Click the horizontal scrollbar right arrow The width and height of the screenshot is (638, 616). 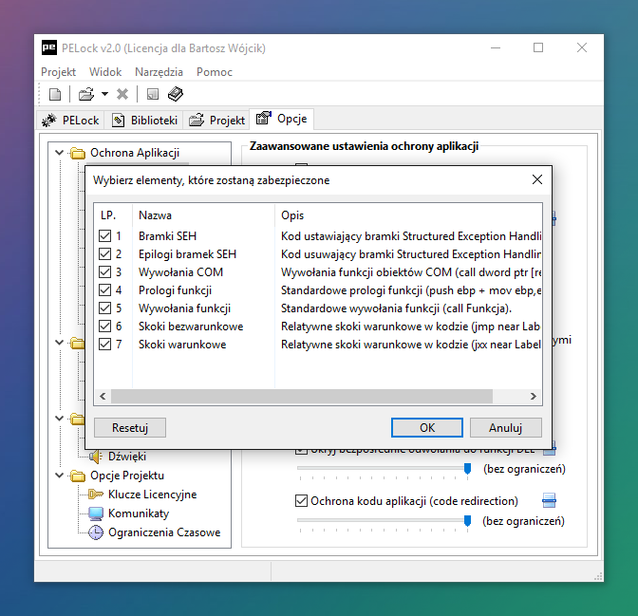click(533, 397)
